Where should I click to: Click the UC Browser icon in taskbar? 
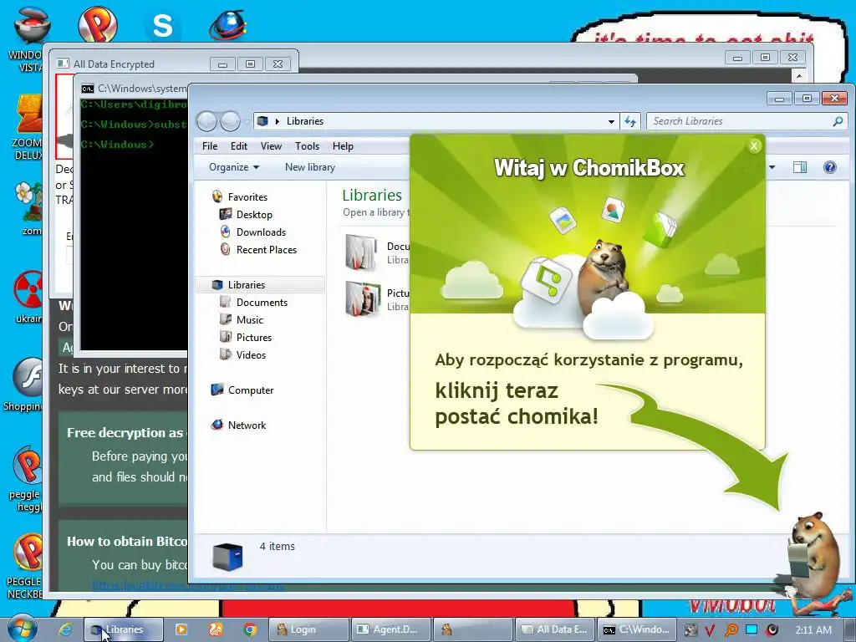[216, 629]
